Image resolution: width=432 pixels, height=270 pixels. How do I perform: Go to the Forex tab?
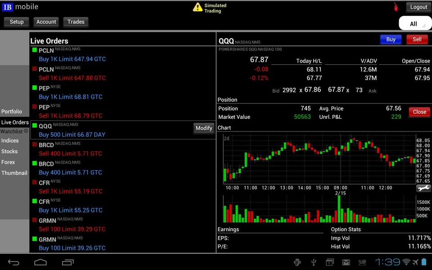tap(8, 162)
